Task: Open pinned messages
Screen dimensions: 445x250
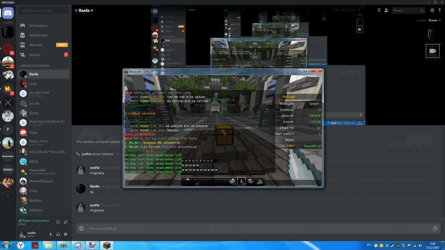Action: coord(378,10)
